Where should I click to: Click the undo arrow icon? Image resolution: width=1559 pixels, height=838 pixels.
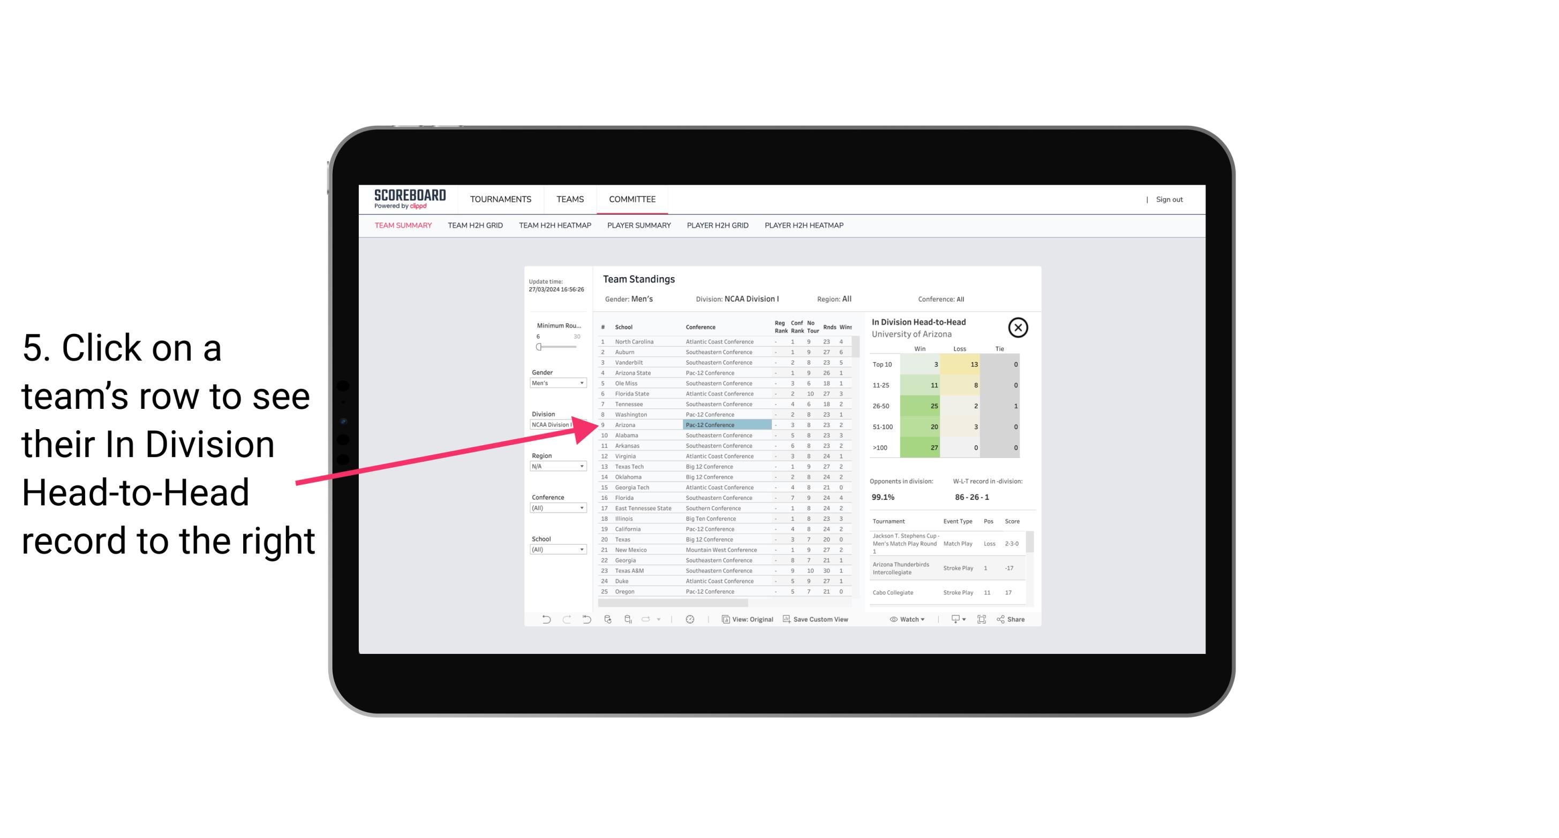pos(544,619)
